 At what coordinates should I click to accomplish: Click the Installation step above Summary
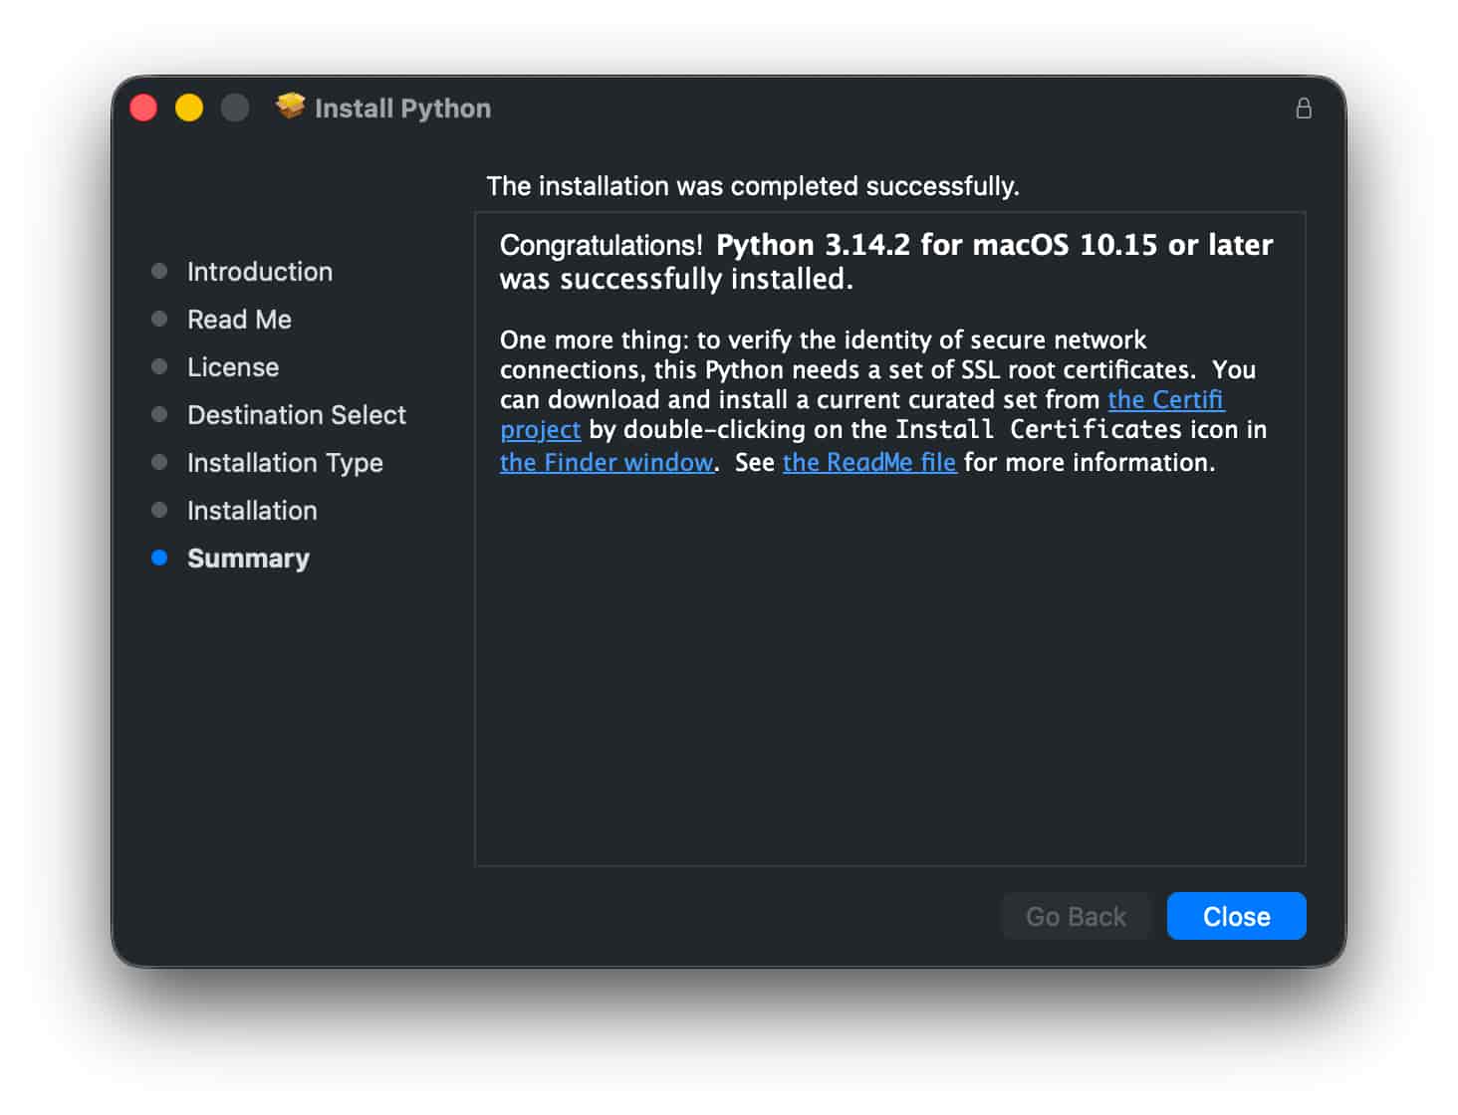252,511
